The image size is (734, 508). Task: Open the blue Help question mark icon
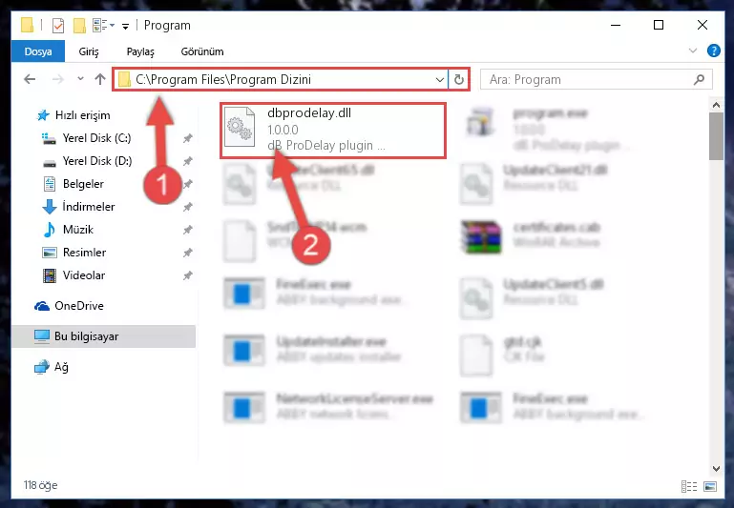tap(713, 51)
